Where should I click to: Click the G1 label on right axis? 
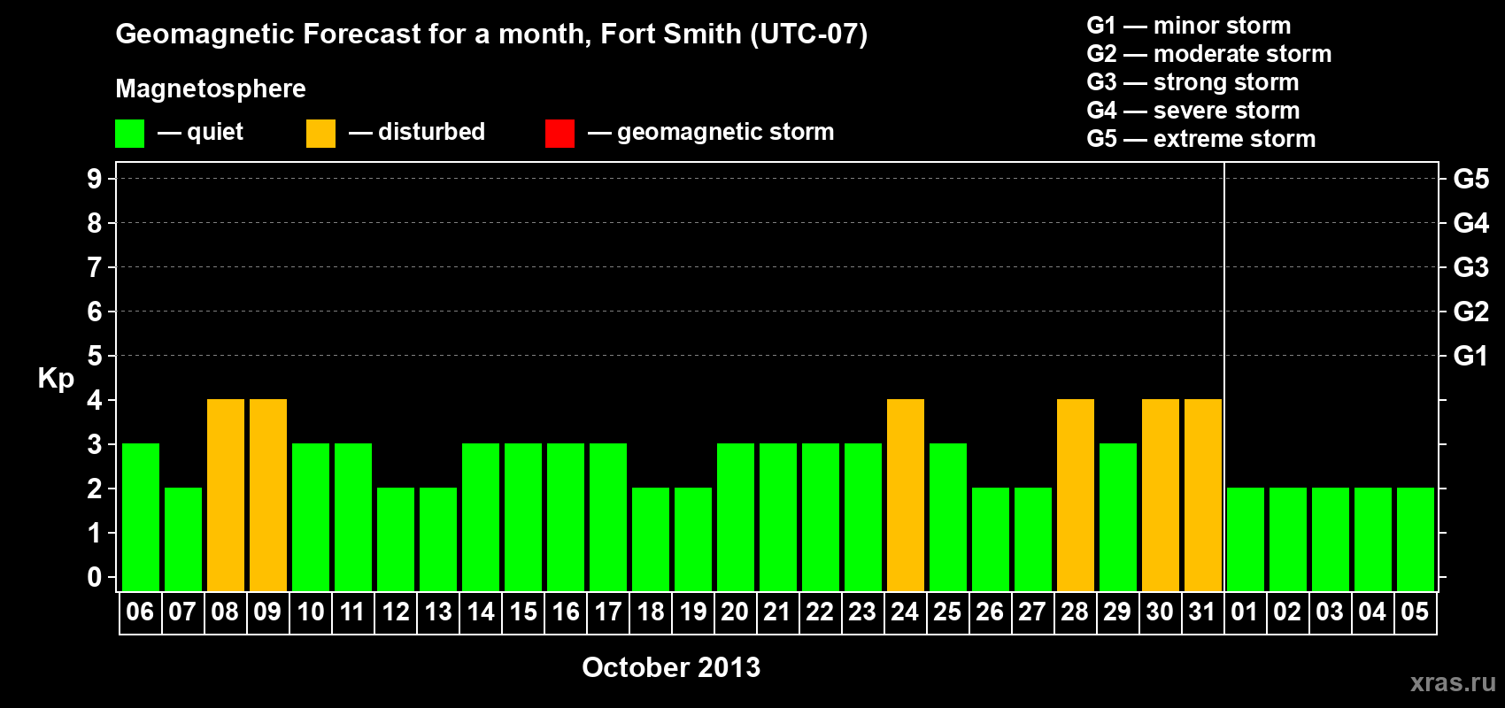click(x=1471, y=356)
